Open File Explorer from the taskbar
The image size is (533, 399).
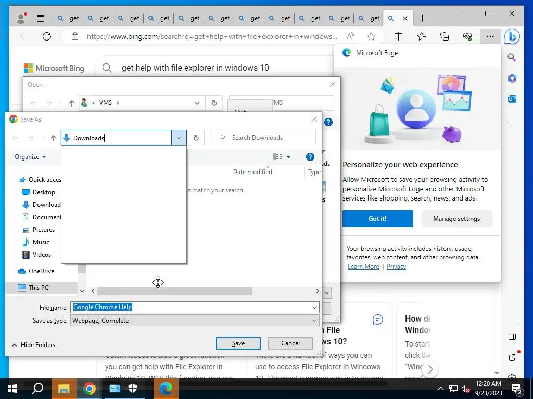coord(64,389)
